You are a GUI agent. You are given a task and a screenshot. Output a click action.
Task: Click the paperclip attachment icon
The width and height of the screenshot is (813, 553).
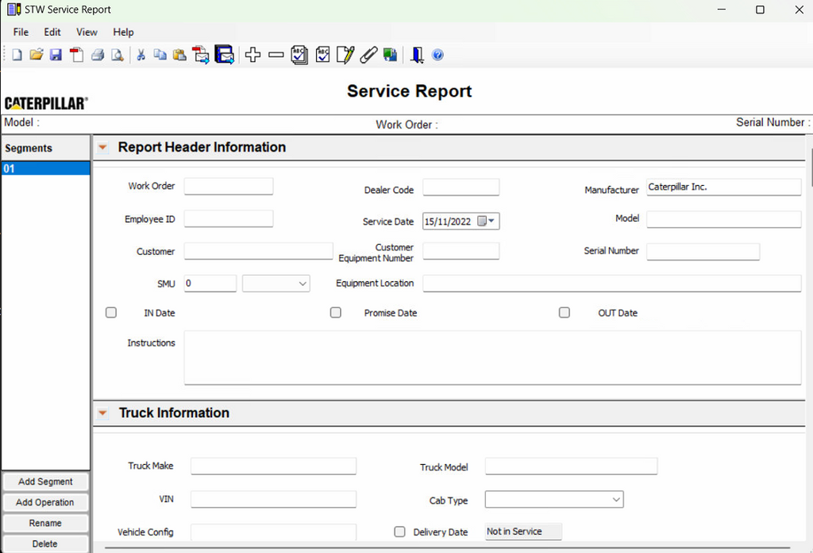click(368, 55)
